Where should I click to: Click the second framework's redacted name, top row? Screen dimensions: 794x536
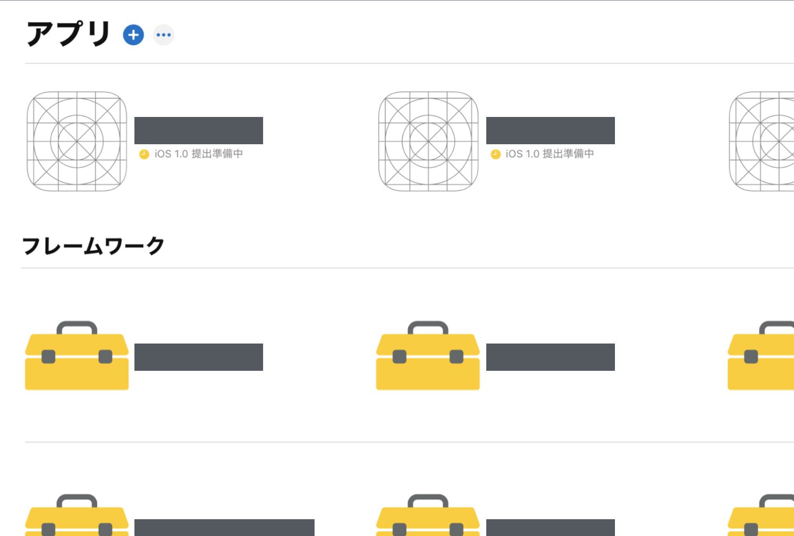[550, 357]
